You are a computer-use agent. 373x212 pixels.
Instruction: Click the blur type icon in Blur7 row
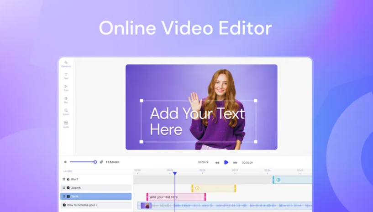click(x=68, y=179)
